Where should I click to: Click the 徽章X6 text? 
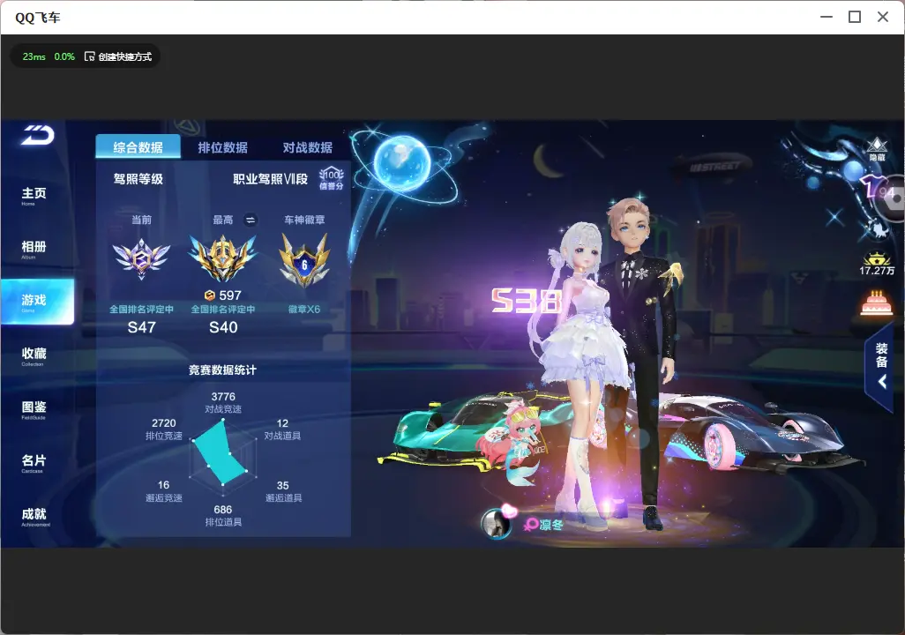coord(304,310)
